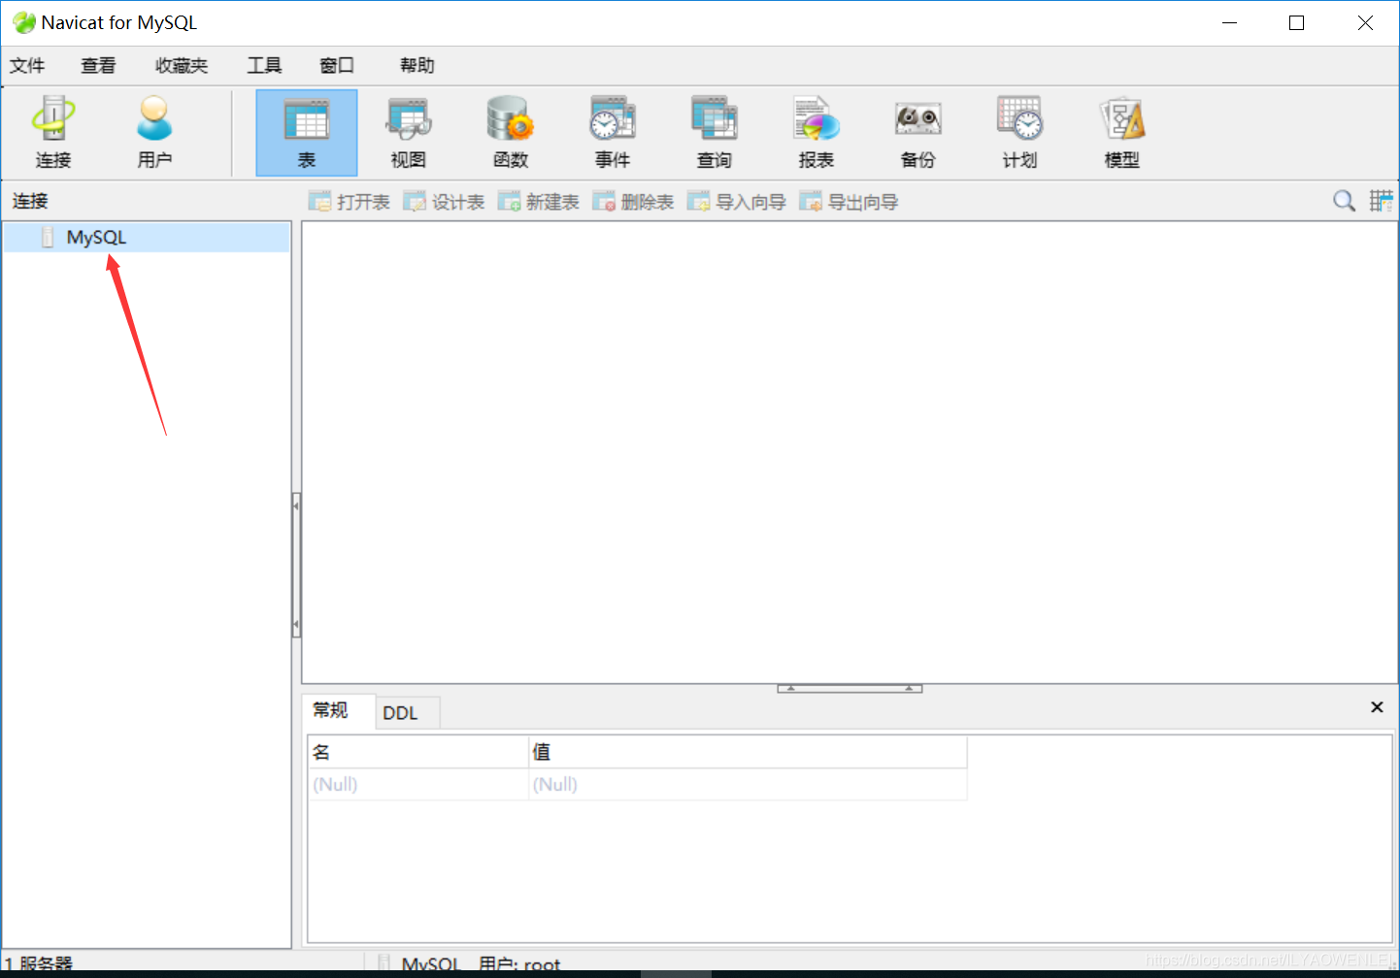This screenshot has height=978, width=1400.
Task: Open the 事件 (Event) toolbar icon
Action: coord(613,132)
